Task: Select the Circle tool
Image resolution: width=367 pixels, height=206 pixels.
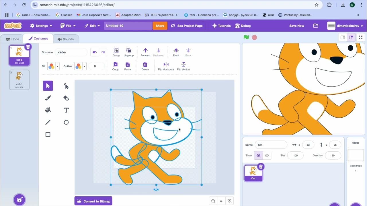Action: click(x=66, y=122)
